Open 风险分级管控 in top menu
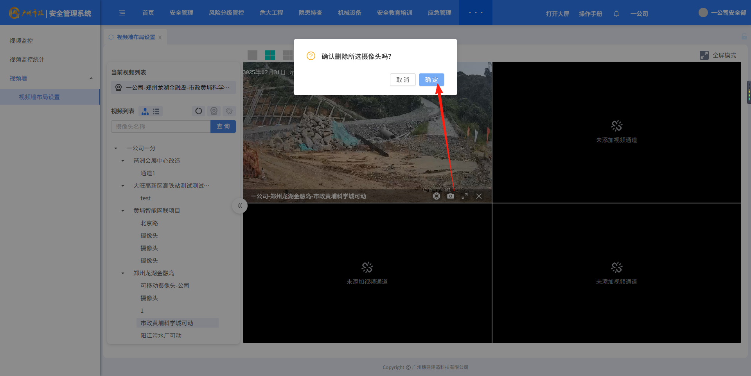Image resolution: width=751 pixels, height=376 pixels. [x=226, y=13]
